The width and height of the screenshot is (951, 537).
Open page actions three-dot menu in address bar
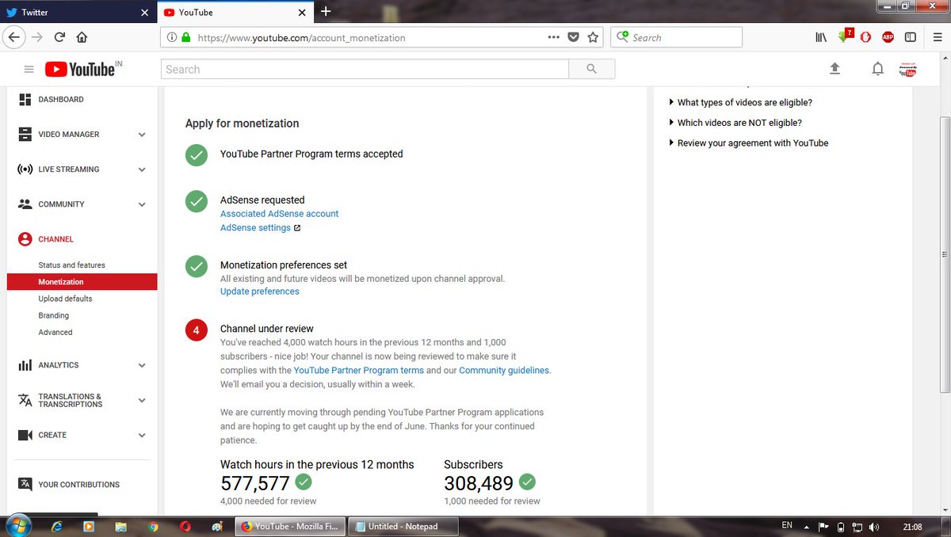(553, 37)
